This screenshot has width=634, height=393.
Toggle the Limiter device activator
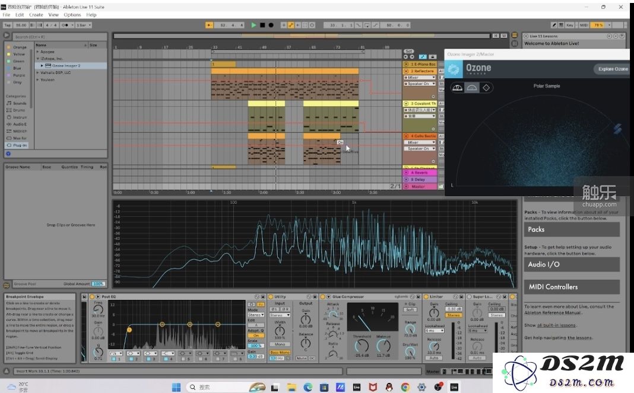(x=426, y=296)
